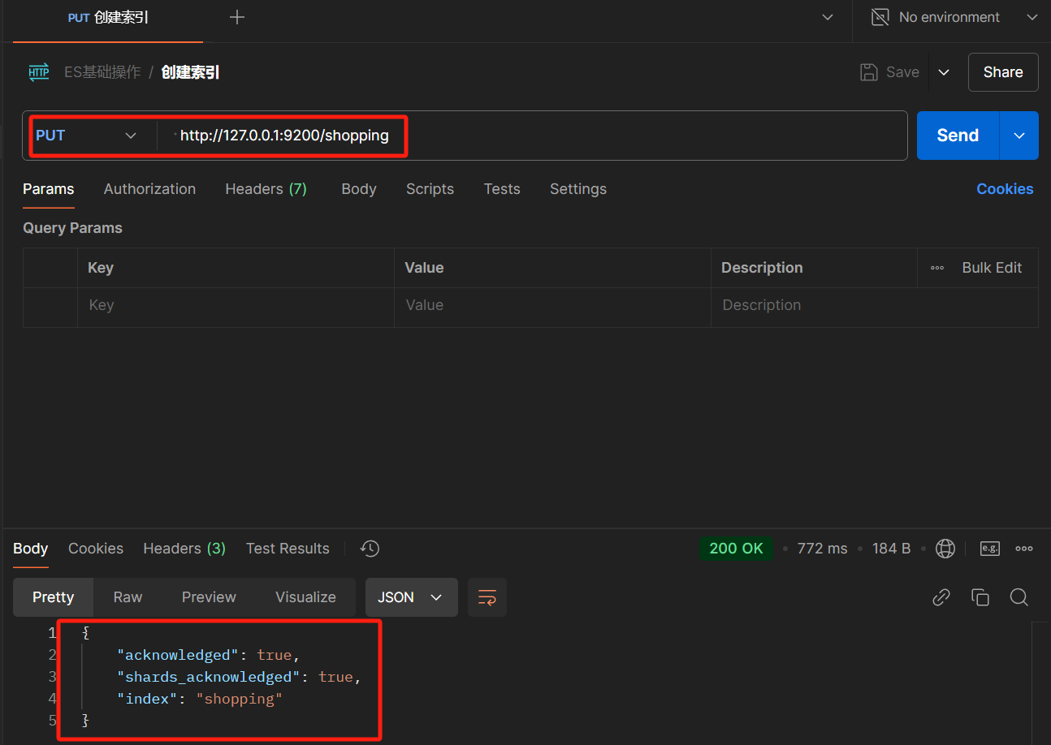This screenshot has width=1051, height=745.
Task: Open the Cookies link
Action: [1005, 189]
